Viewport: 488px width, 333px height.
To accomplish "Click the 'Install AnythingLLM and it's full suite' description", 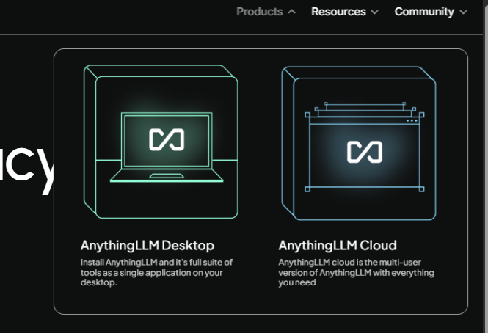I will [x=156, y=272].
